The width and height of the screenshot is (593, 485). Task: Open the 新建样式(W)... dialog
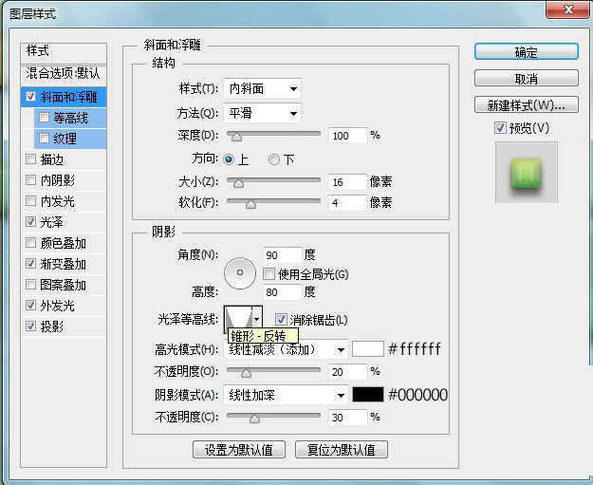coord(526,104)
